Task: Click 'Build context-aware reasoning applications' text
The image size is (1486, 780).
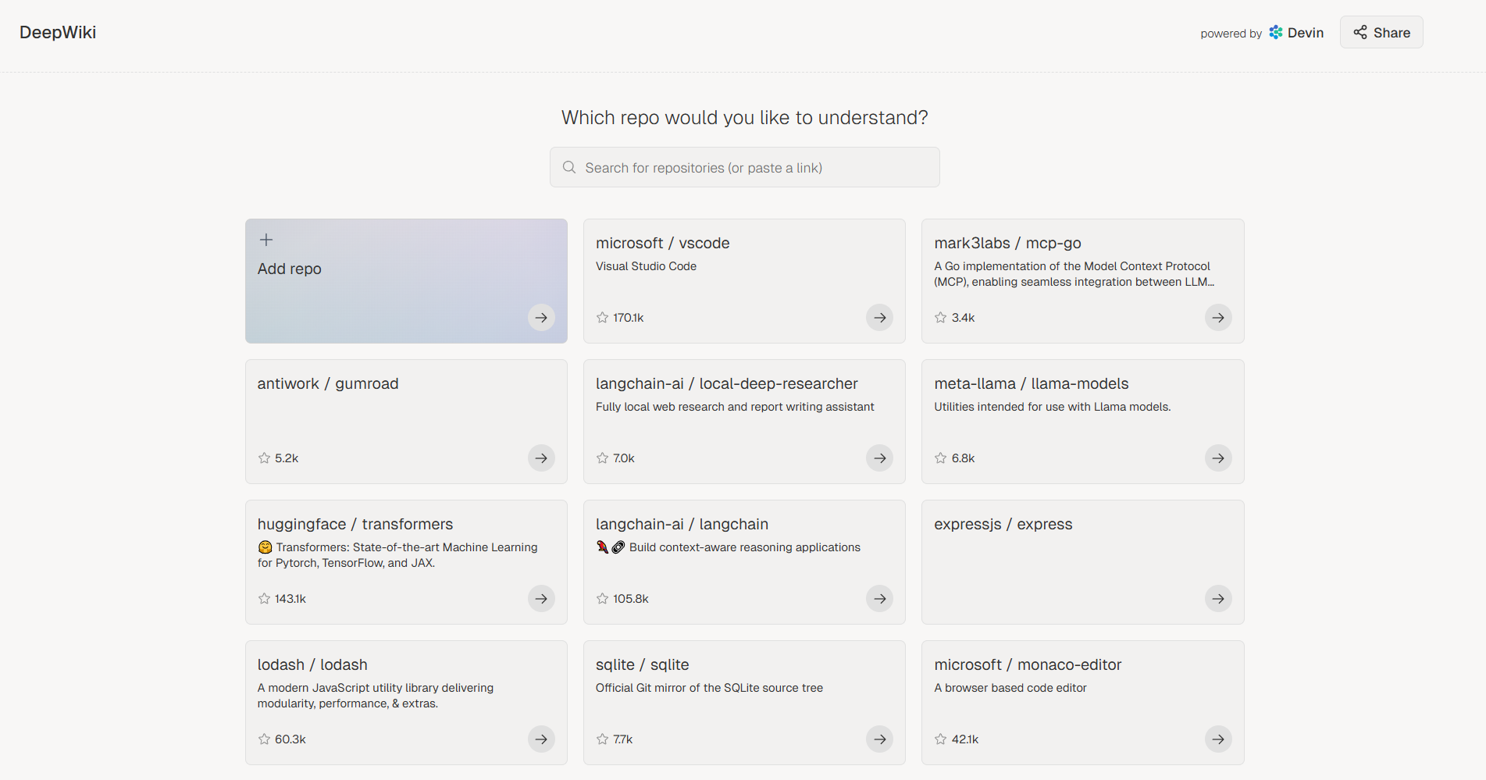Action: point(745,547)
